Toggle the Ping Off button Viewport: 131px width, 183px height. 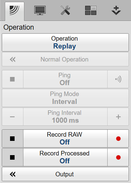[x=65, y=79]
